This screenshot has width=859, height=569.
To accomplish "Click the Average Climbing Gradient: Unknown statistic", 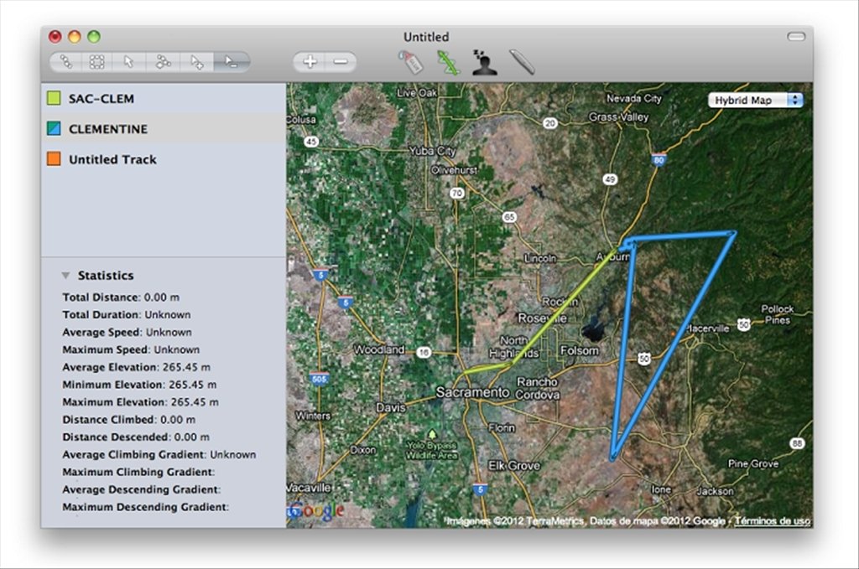I will 159,455.
